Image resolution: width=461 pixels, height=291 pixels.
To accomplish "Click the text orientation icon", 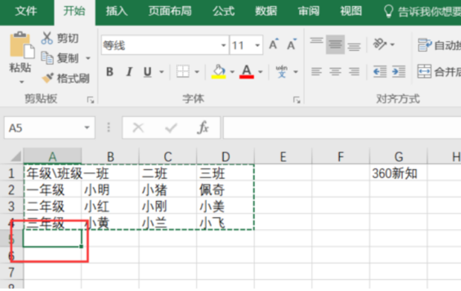I will (x=379, y=44).
